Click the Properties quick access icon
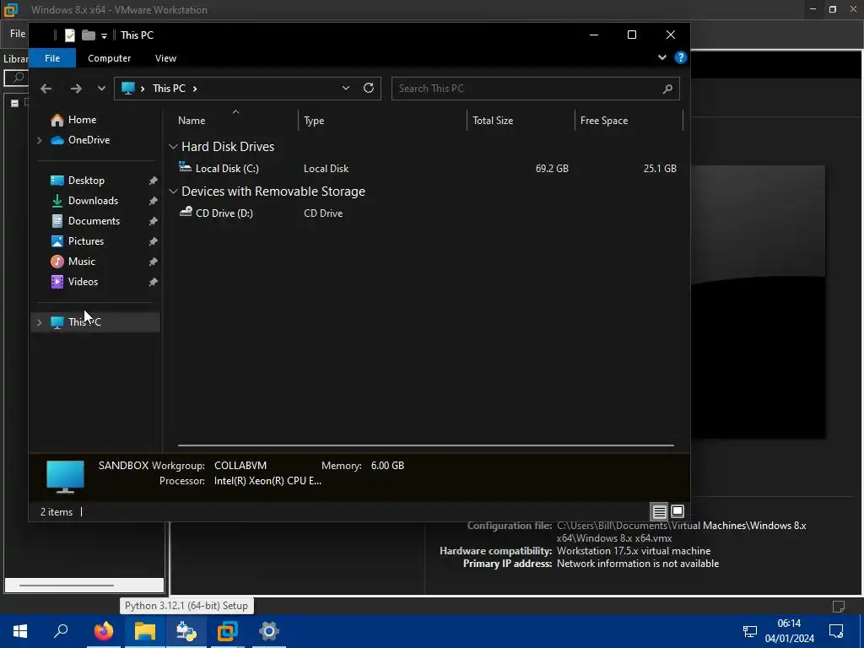Viewport: 864px width, 648px height. (70, 35)
